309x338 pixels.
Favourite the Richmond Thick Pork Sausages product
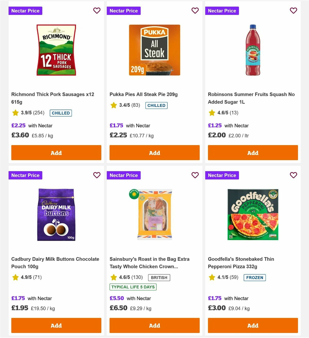tap(97, 11)
